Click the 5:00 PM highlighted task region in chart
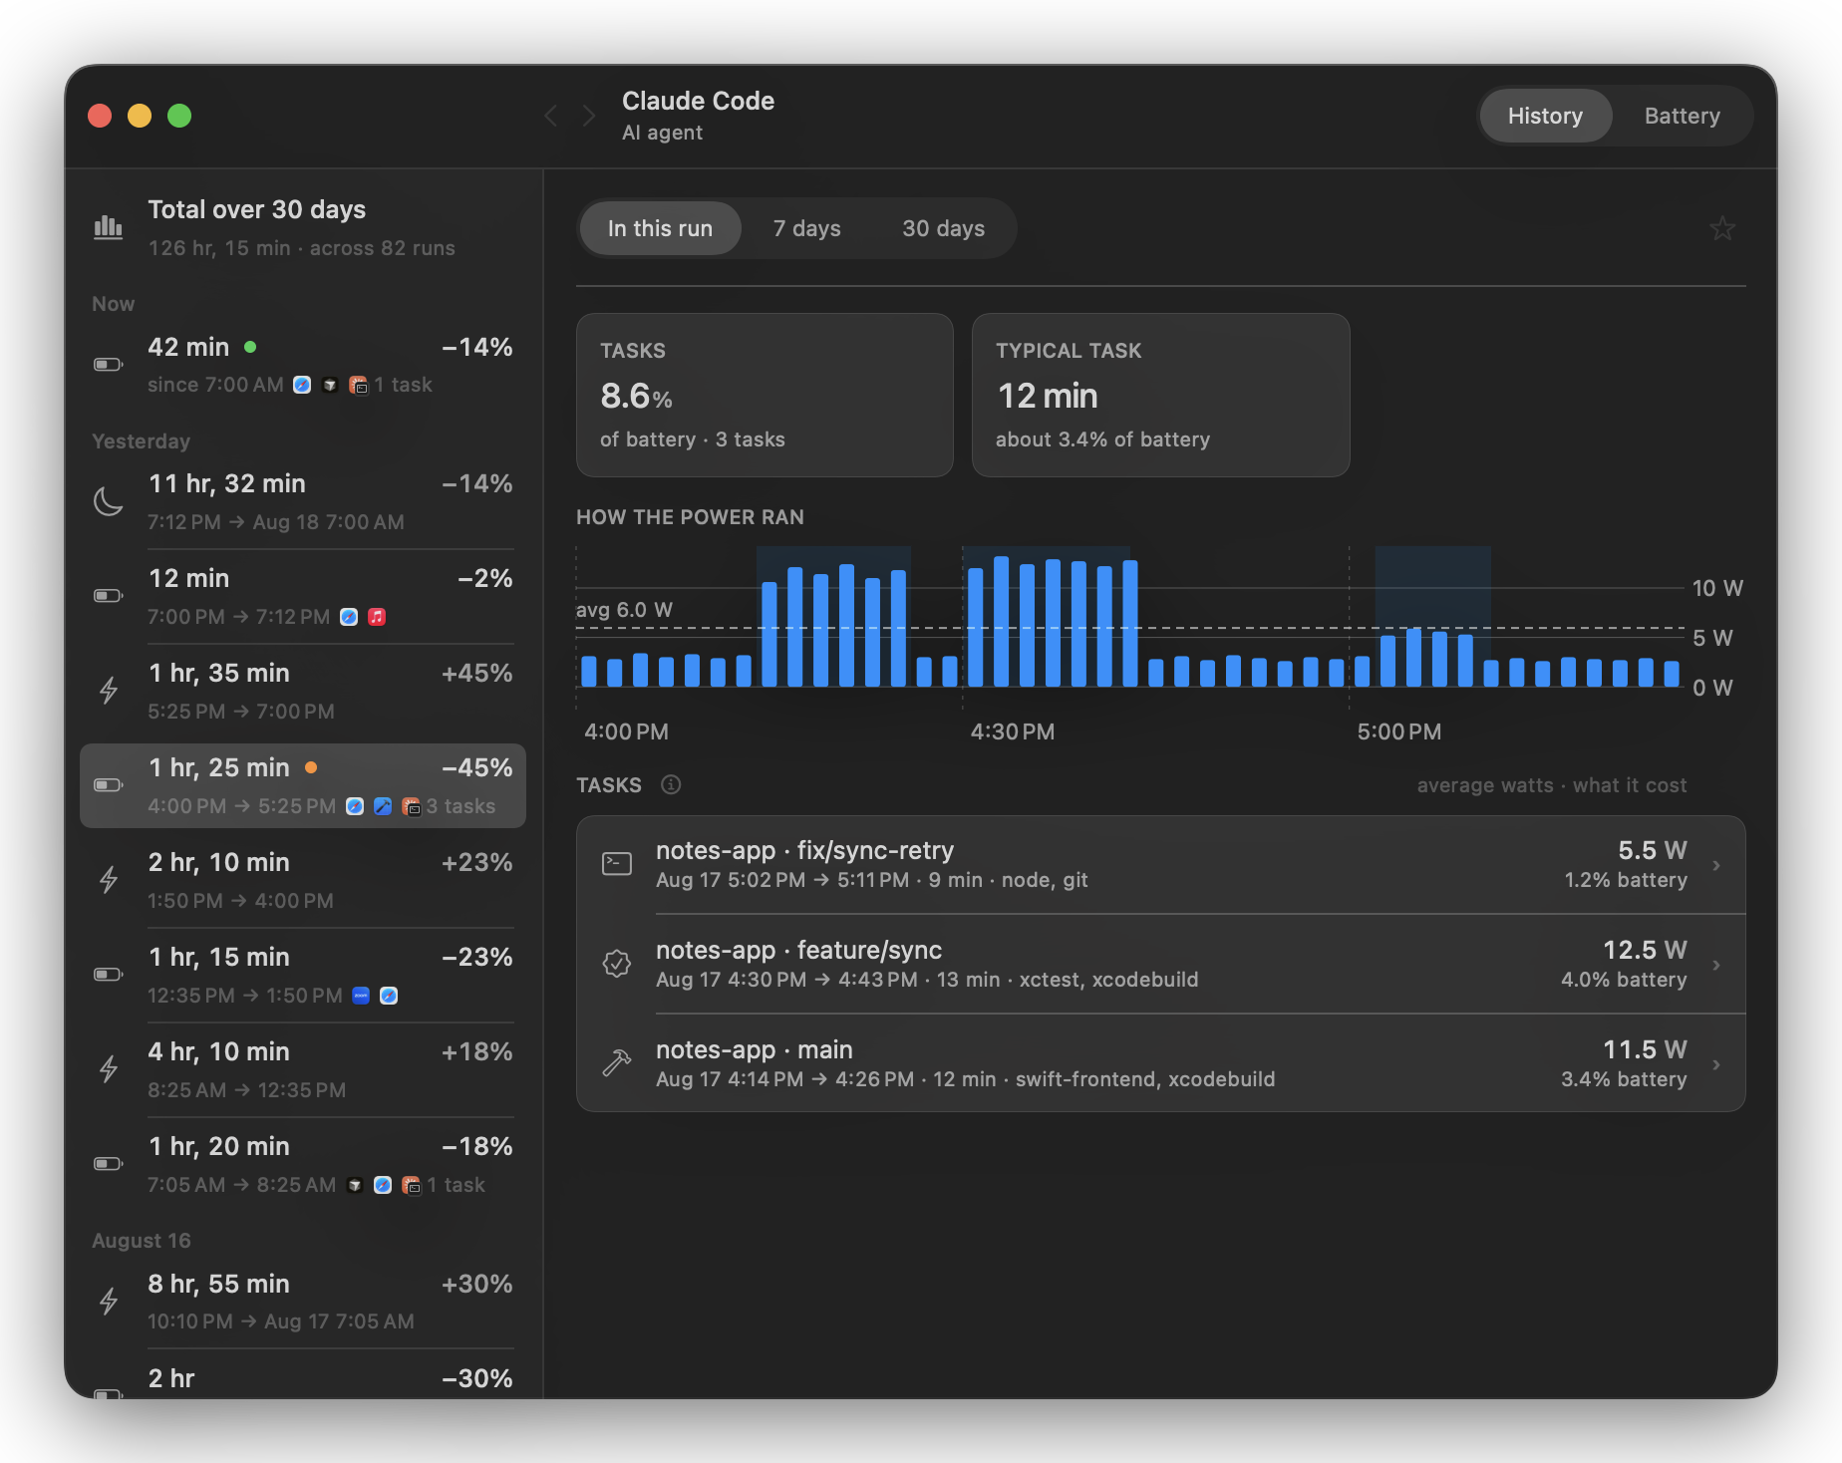Screen dimensions: 1842x1463 click(1432, 616)
